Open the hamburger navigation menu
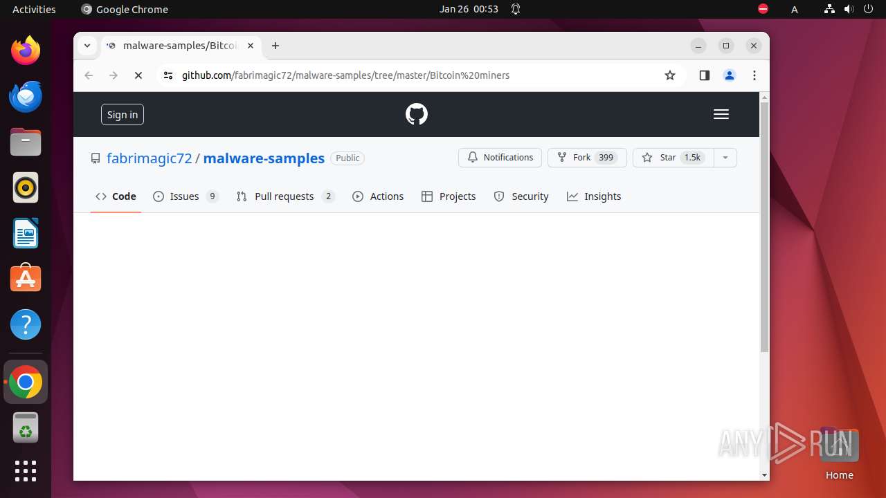The width and height of the screenshot is (886, 498). (721, 114)
